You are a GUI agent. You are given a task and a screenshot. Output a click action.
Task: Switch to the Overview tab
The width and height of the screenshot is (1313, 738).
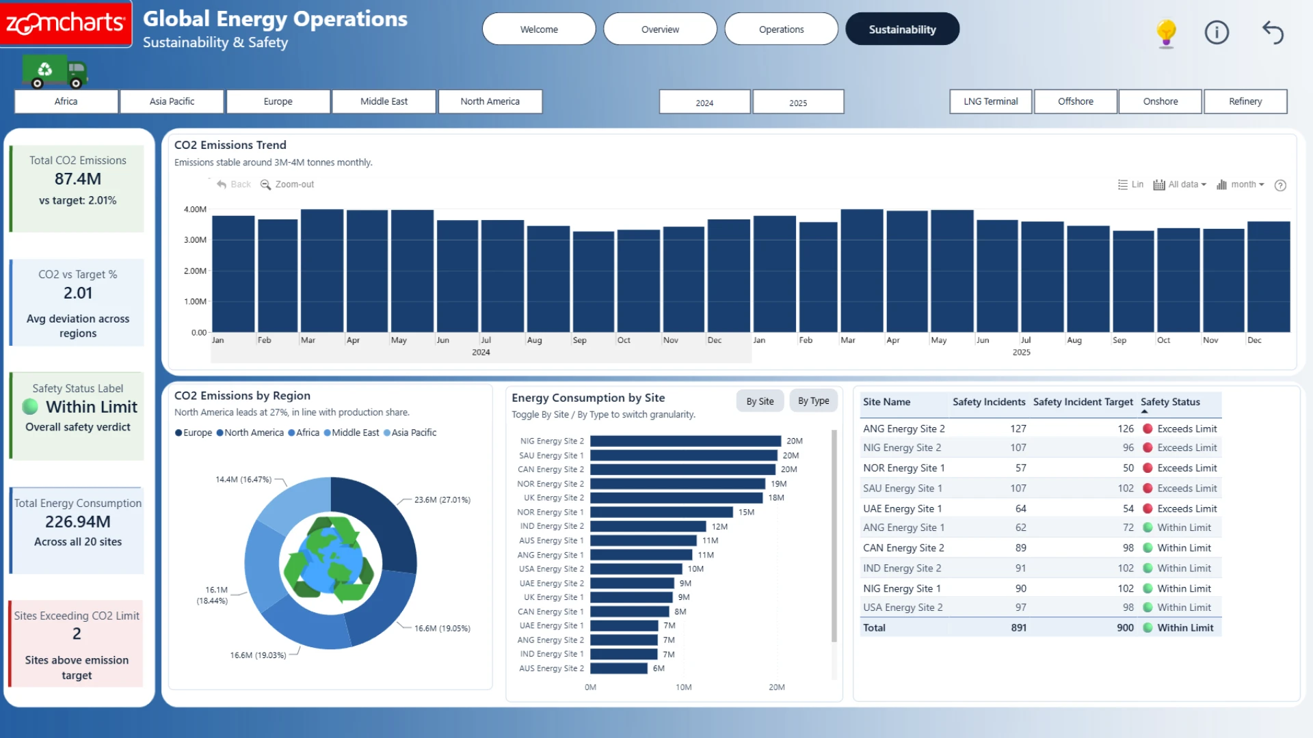click(x=660, y=29)
